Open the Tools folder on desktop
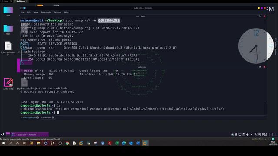This screenshot has height=156, width=278. pyautogui.click(x=8, y=29)
